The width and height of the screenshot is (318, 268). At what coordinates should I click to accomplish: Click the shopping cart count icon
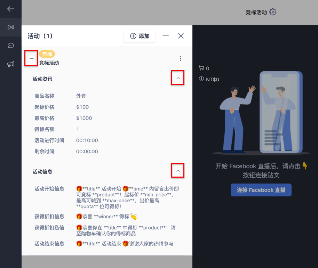coord(201,68)
